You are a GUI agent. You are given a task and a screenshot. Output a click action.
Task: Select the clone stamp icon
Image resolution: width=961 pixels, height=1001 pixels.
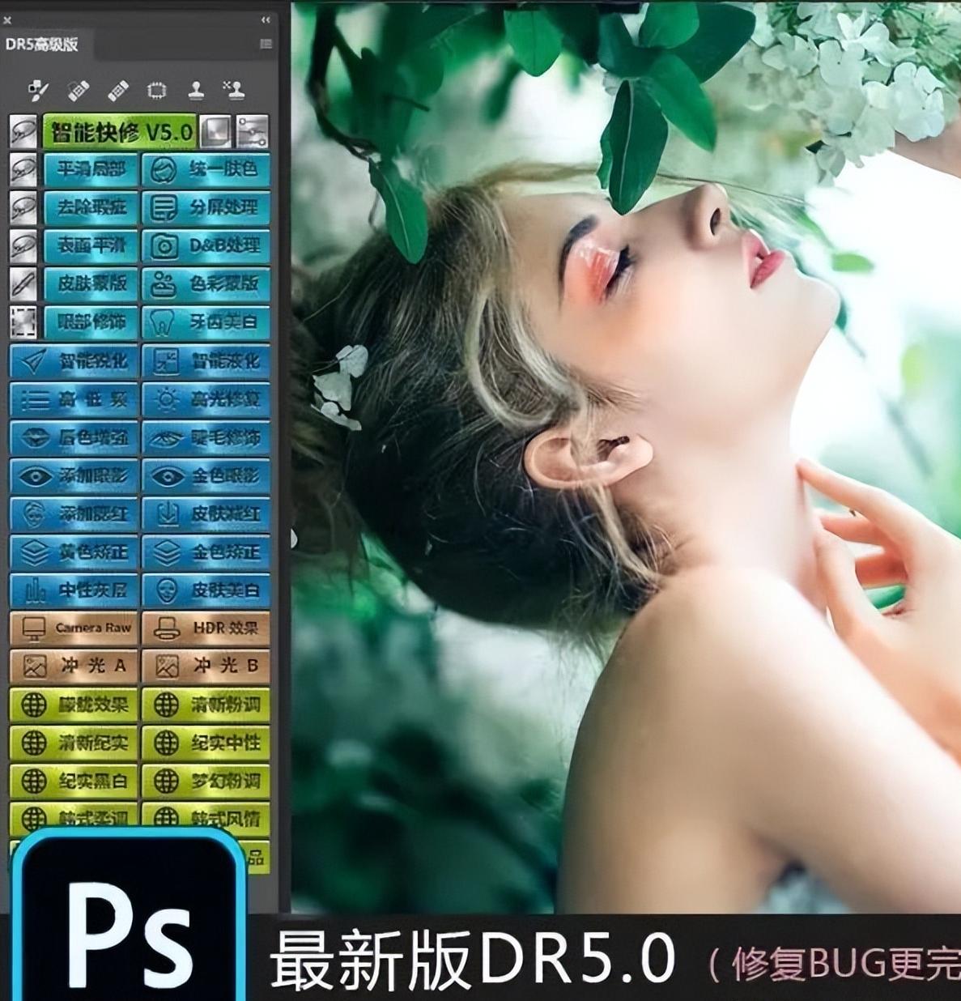point(197,91)
